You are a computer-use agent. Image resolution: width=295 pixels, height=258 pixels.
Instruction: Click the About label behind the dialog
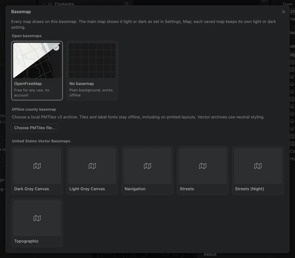210,255
